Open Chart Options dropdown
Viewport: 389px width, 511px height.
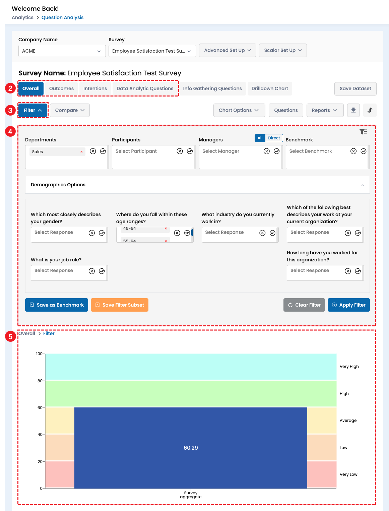239,110
